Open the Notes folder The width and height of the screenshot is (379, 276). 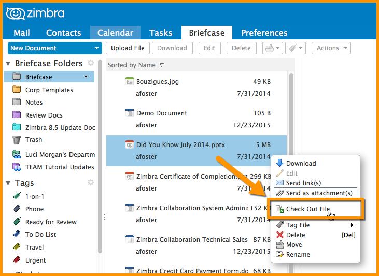point(34,102)
